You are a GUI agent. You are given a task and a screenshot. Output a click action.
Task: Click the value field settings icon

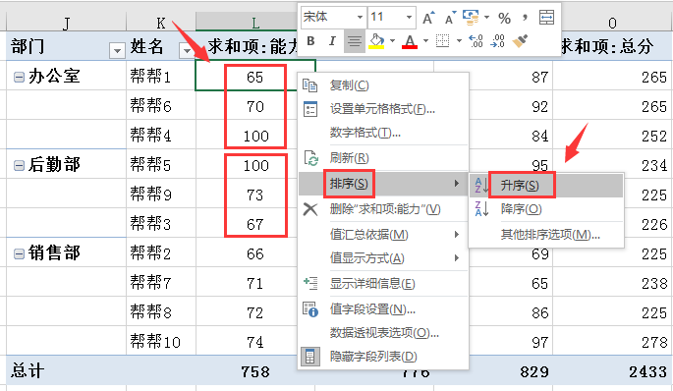tap(310, 309)
